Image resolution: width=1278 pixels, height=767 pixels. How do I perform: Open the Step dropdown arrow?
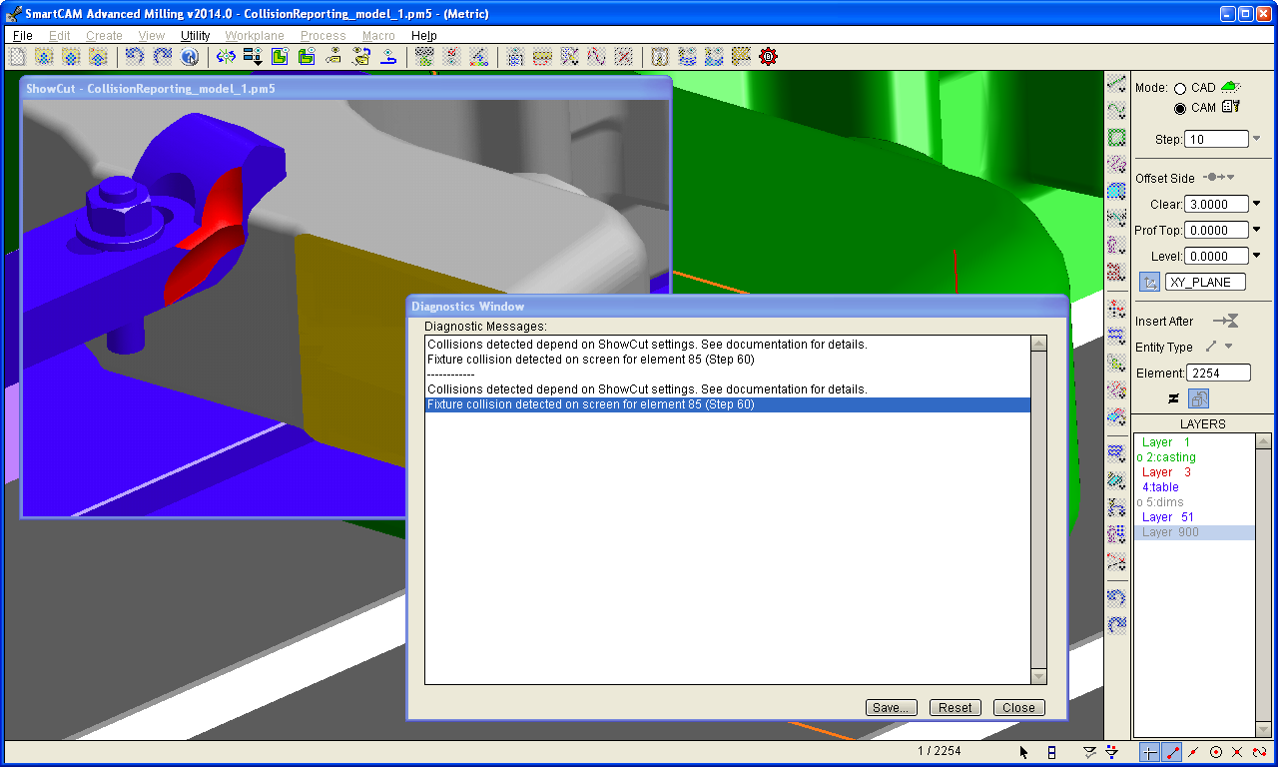(x=1256, y=139)
